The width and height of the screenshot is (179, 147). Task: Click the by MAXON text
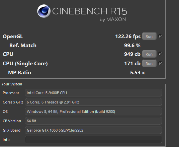point(113,19)
